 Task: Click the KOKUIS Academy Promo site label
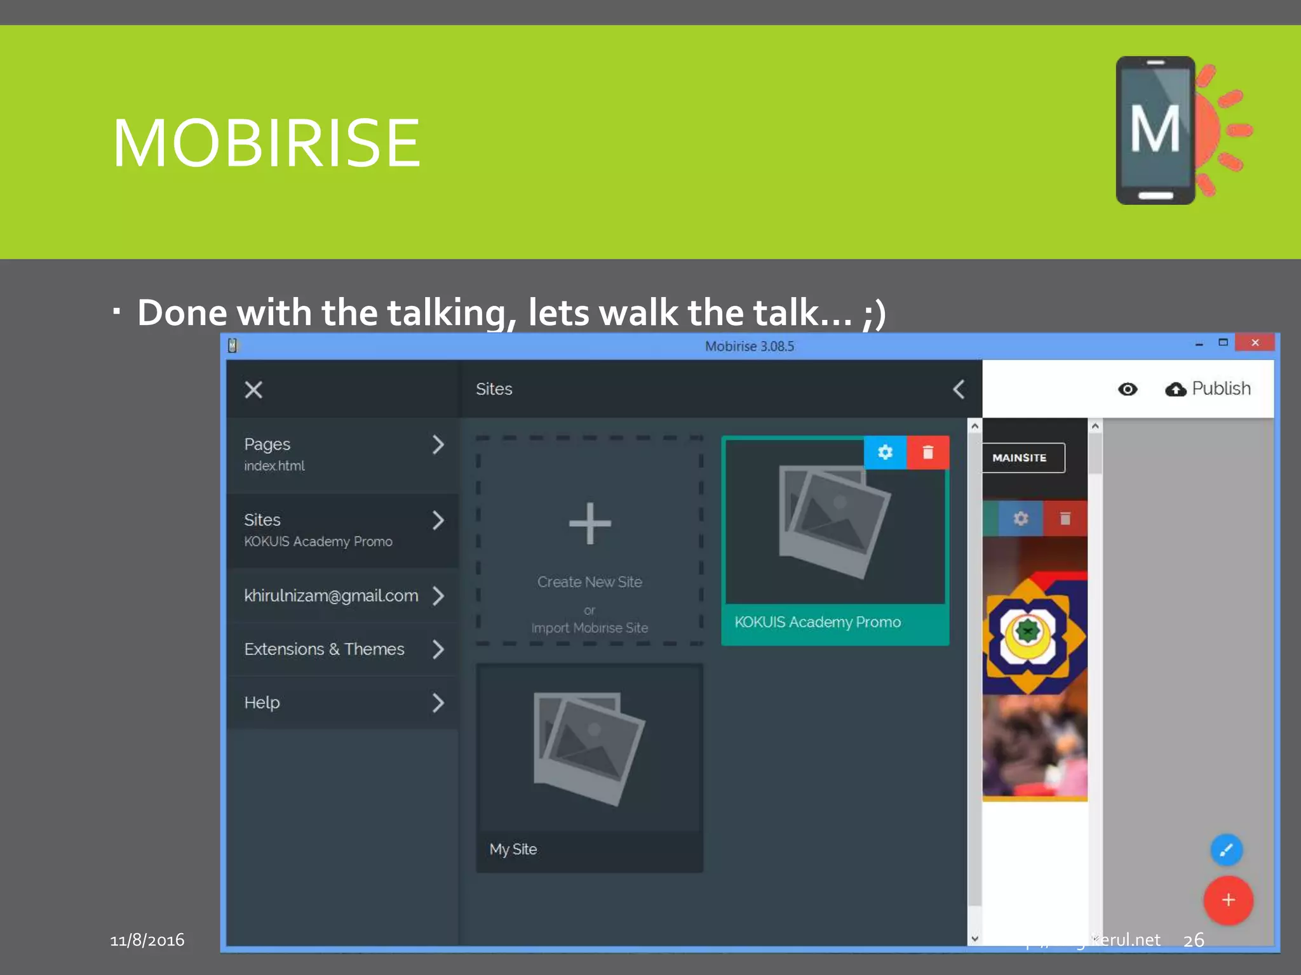click(818, 622)
